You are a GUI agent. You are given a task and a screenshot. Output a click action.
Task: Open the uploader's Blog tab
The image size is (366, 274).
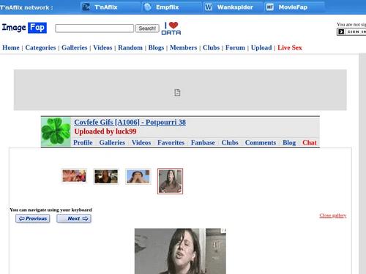[289, 142]
